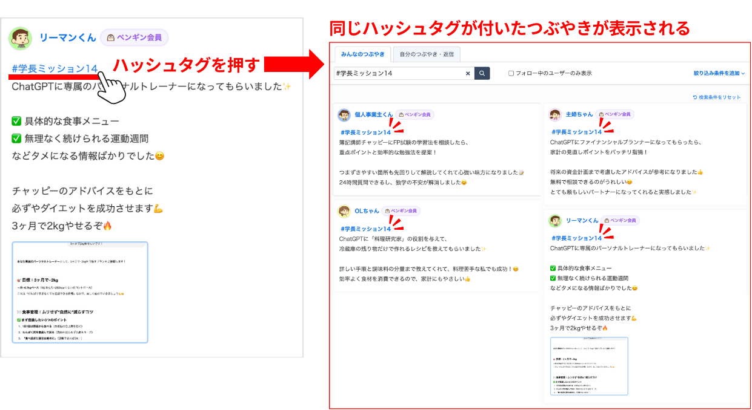
Task: Click #学長ミッション14 hashtag in OLちゃん post
Action: coord(365,229)
